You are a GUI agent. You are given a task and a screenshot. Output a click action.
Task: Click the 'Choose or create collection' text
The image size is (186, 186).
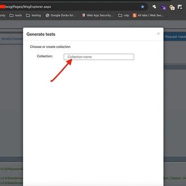point(50,47)
